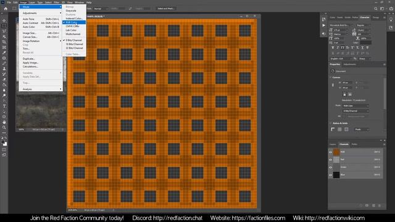The height and width of the screenshot is (222, 395).
Task: Click Duplicate menu entry
Action: point(40,59)
